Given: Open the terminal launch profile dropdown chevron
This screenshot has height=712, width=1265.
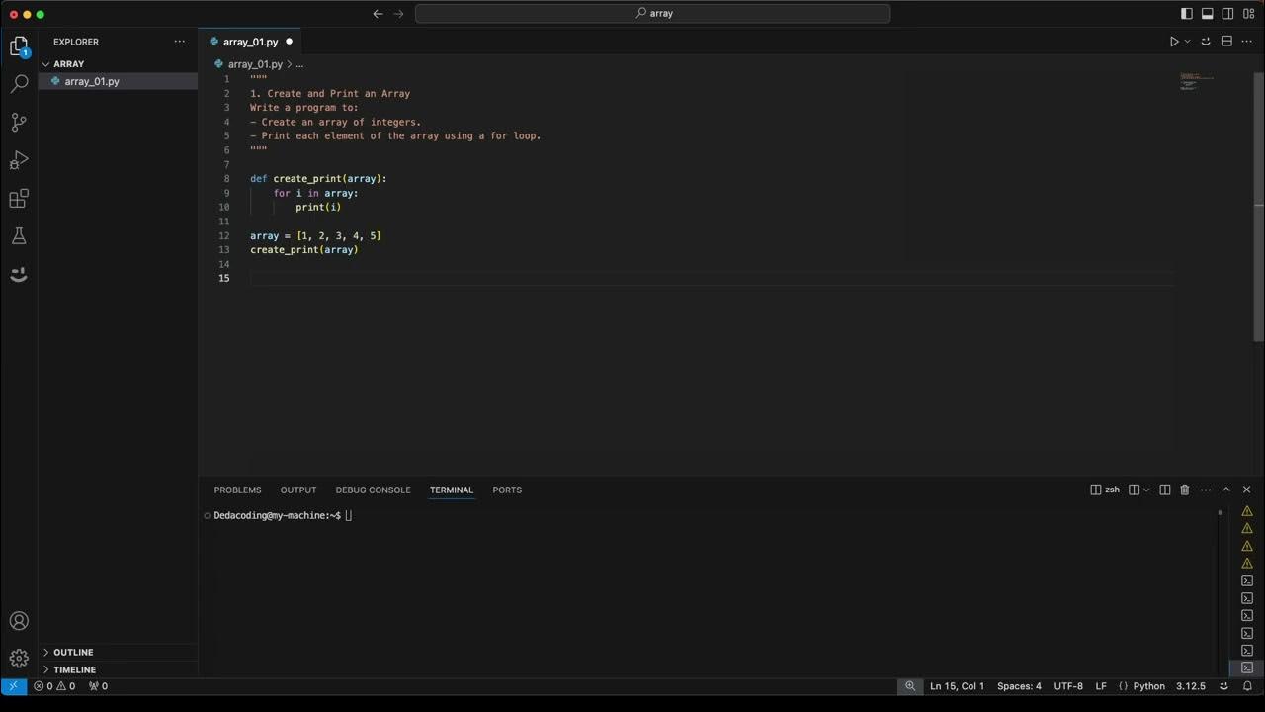Looking at the screenshot, I should 1146,489.
